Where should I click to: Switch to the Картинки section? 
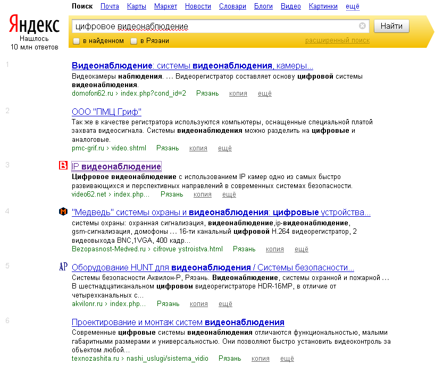click(323, 6)
